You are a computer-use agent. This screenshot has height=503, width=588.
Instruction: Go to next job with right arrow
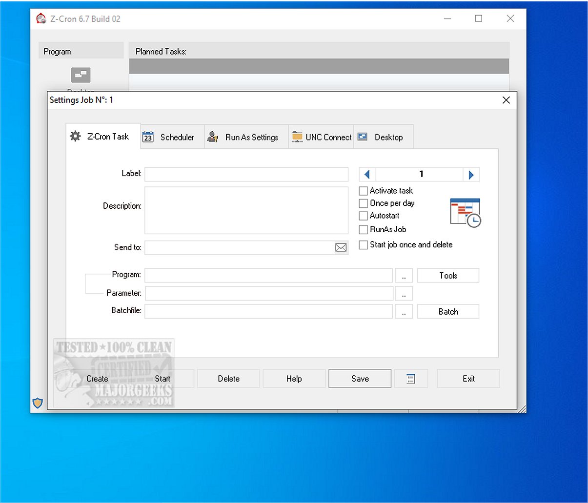tap(471, 175)
